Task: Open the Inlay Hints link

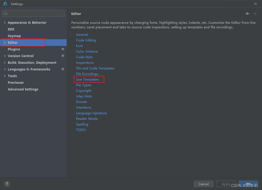Action: (x=84, y=96)
